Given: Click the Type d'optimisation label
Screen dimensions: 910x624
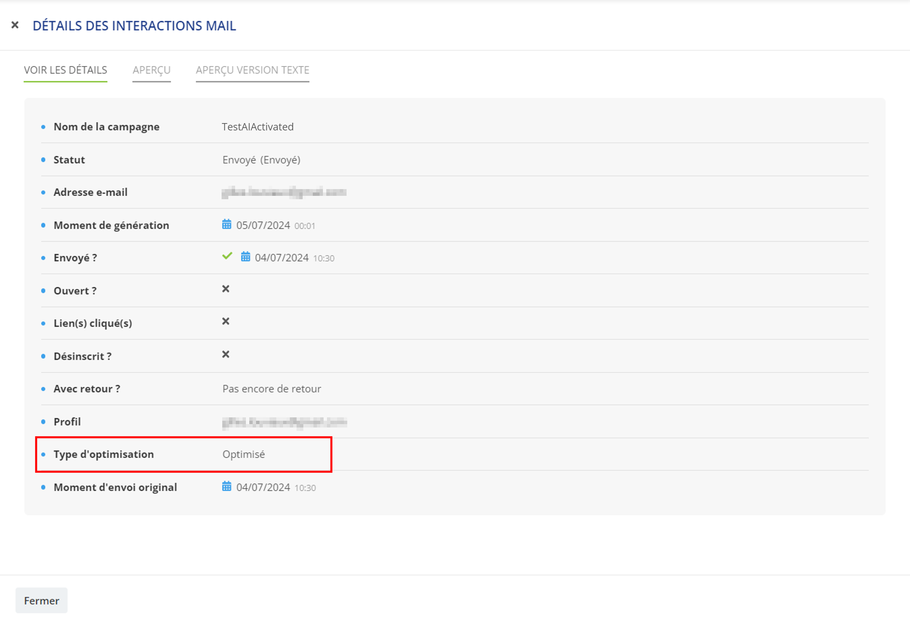Looking at the screenshot, I should pyautogui.click(x=104, y=455).
